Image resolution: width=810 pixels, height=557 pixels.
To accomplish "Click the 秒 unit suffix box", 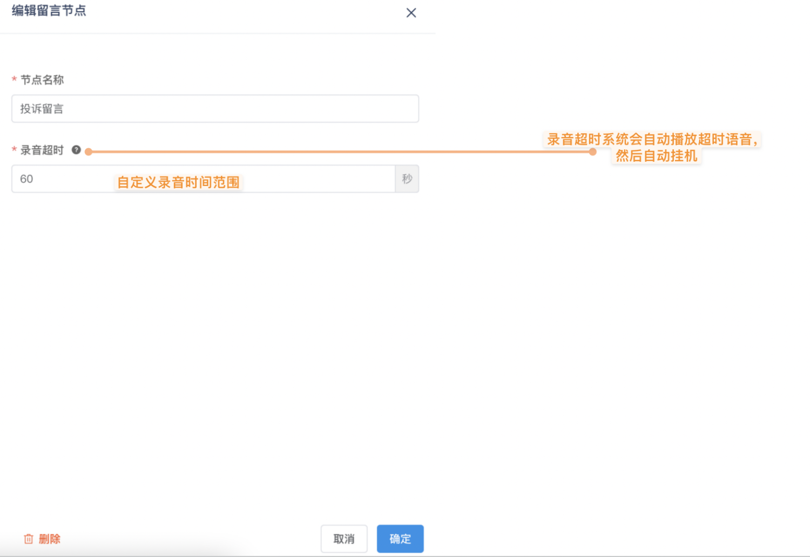I will pyautogui.click(x=407, y=179).
